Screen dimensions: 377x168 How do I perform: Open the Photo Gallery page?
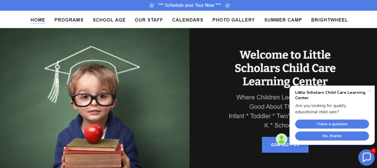click(x=233, y=20)
